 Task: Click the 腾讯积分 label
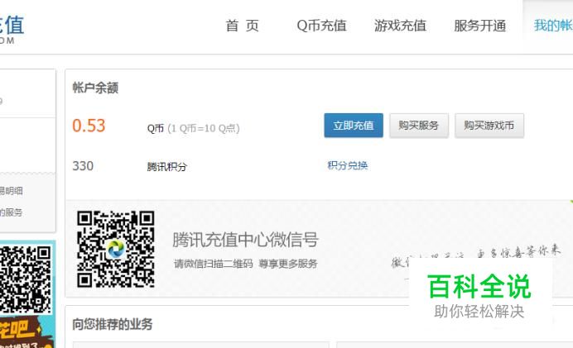[167, 167]
